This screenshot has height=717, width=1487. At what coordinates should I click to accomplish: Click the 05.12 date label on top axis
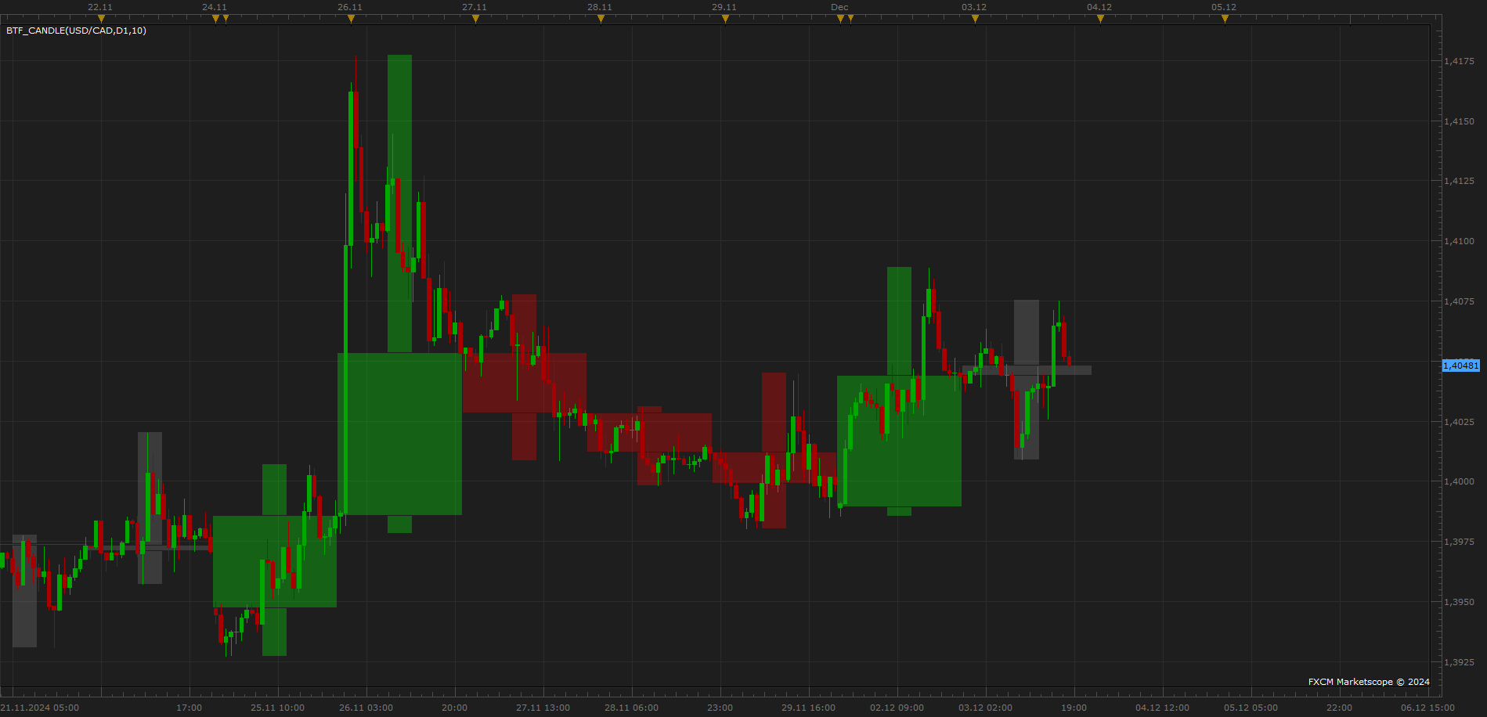click(x=1224, y=7)
